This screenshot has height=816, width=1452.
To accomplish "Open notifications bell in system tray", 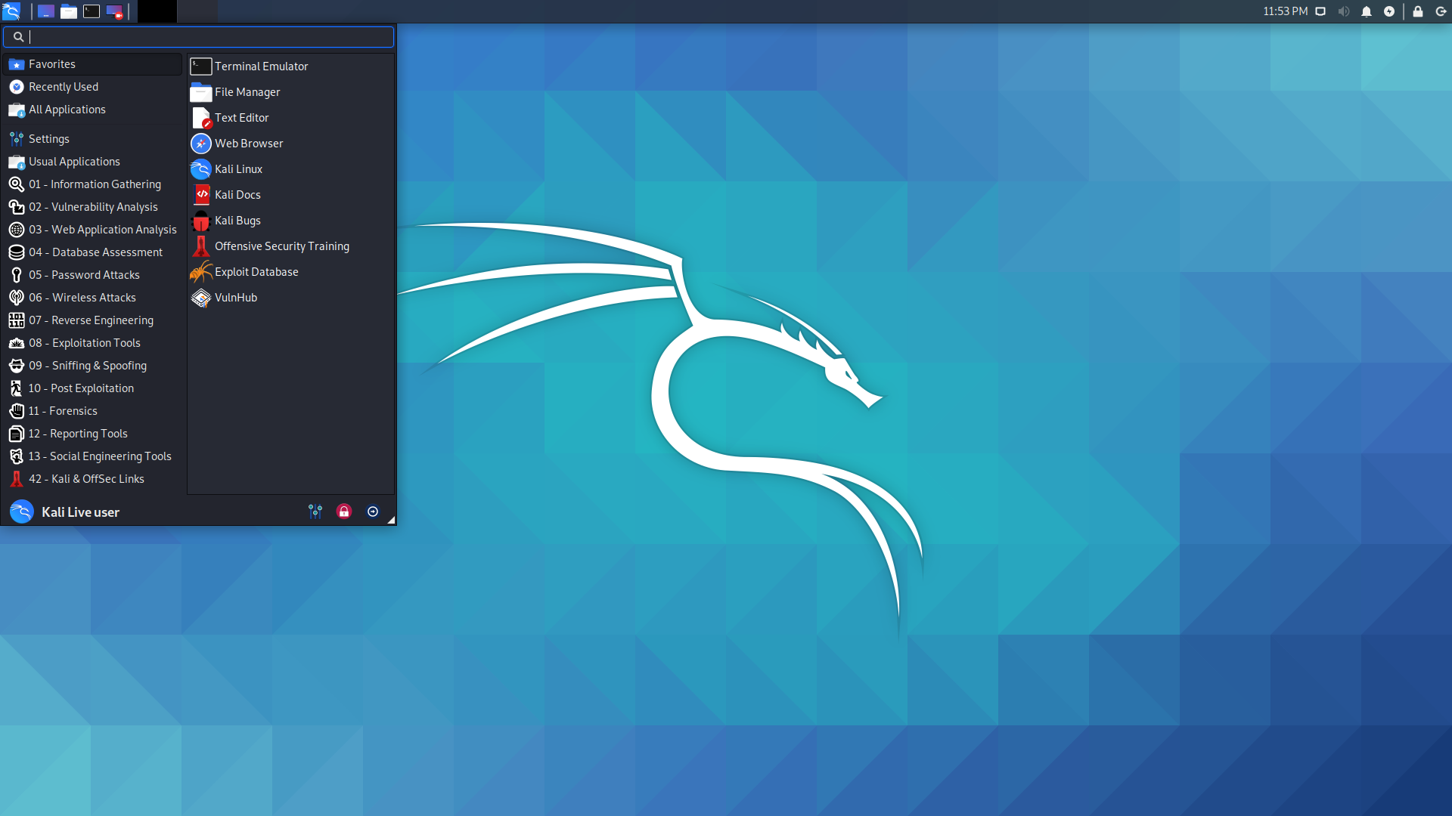I will [1367, 11].
